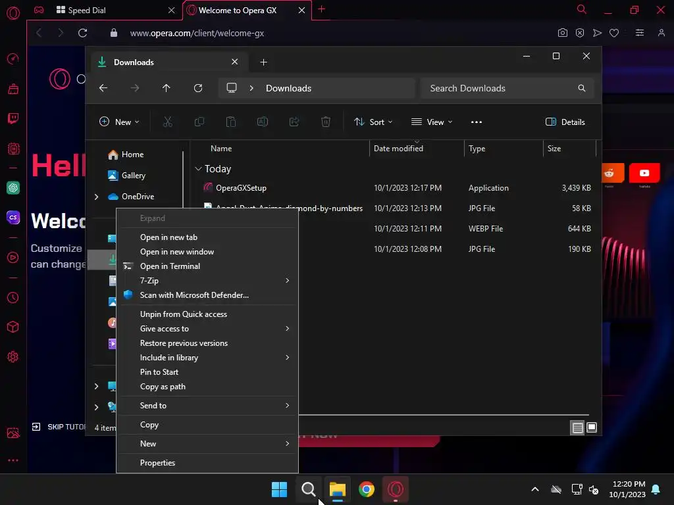Open History clock icon in Opera sidebar
Image resolution: width=674 pixels, height=505 pixels.
13,297
